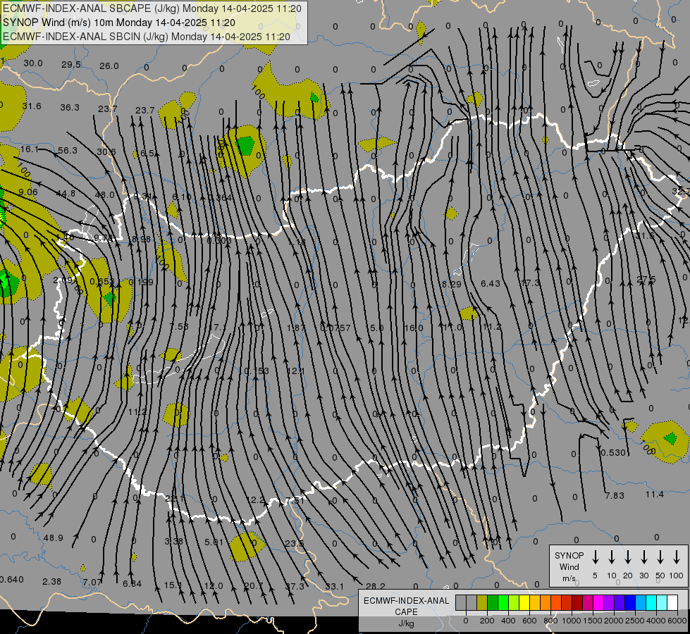
Task: Click the 6.43 value on the map
Action: [x=491, y=284]
